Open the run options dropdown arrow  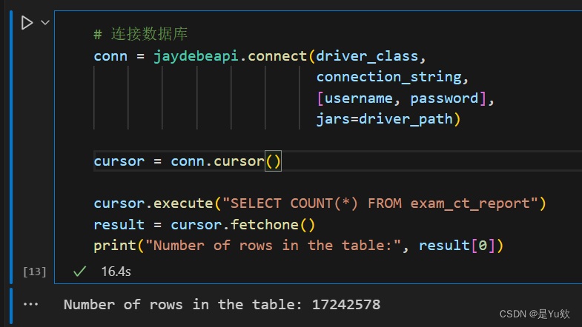(x=44, y=23)
